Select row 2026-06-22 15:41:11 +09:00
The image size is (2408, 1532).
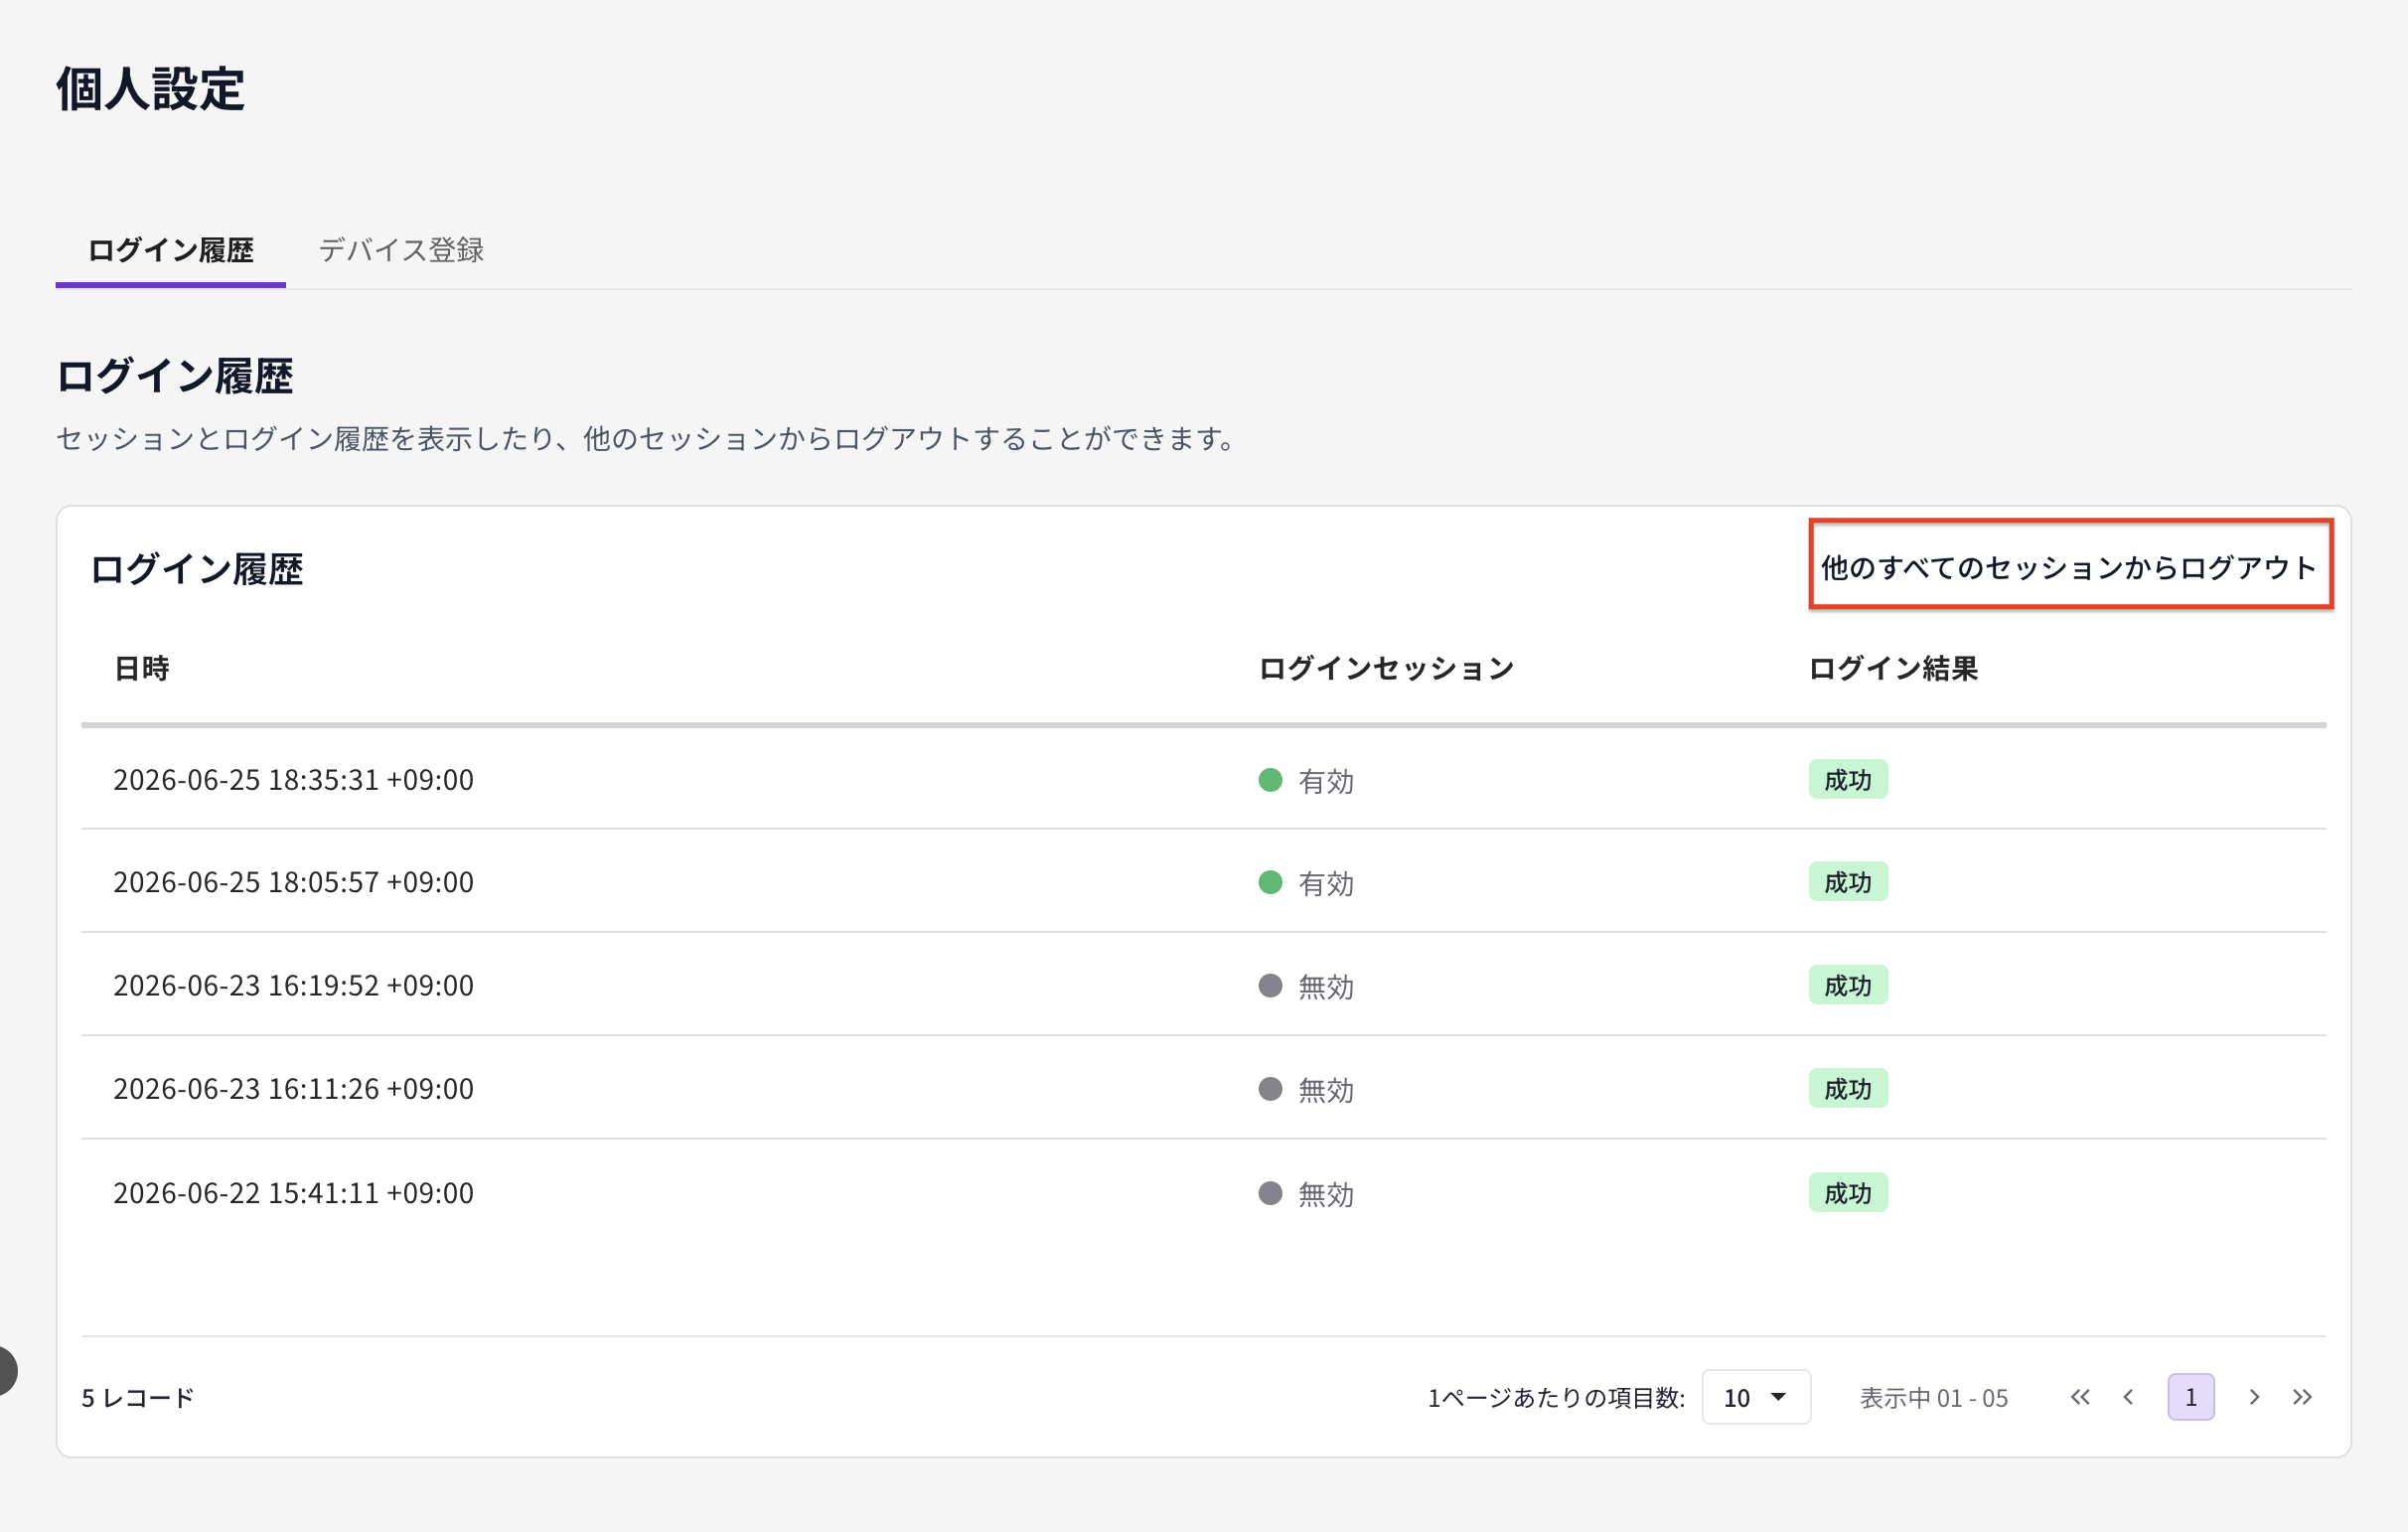click(x=1204, y=1192)
